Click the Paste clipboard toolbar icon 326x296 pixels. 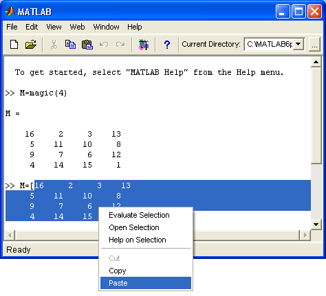click(x=87, y=45)
